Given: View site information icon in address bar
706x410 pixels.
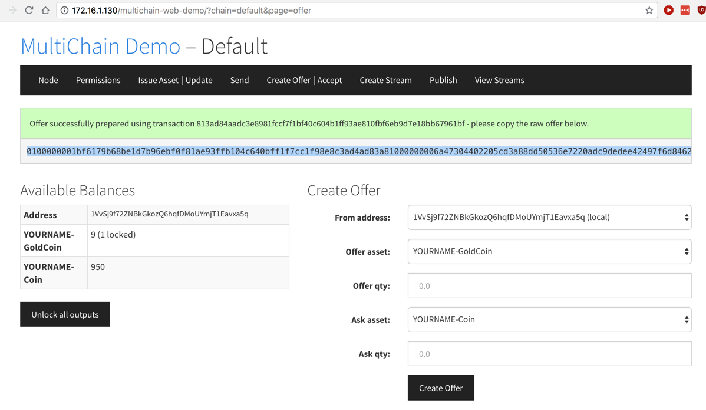Looking at the screenshot, I should point(65,11).
